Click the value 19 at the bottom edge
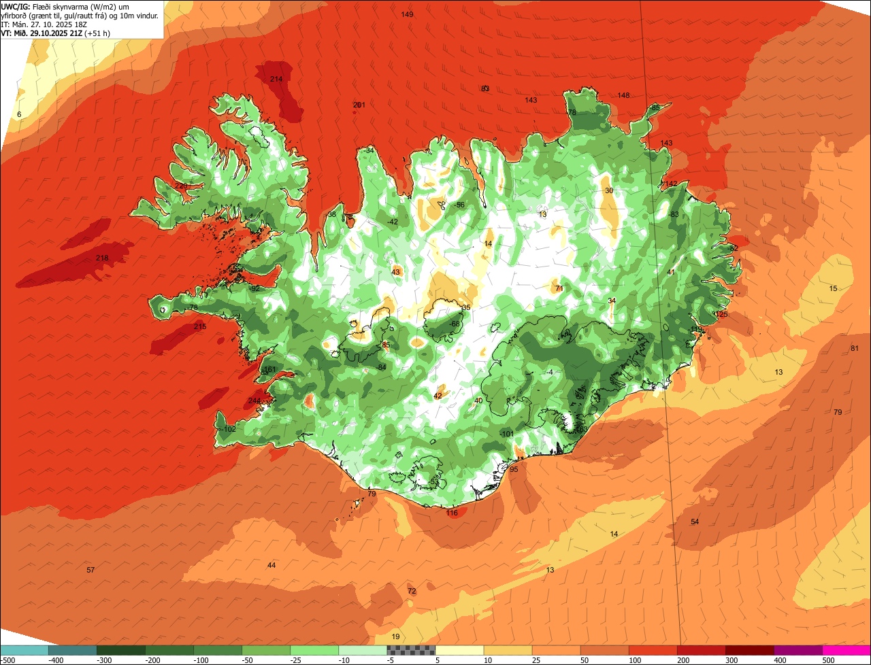The width and height of the screenshot is (871, 665). pyautogui.click(x=396, y=636)
